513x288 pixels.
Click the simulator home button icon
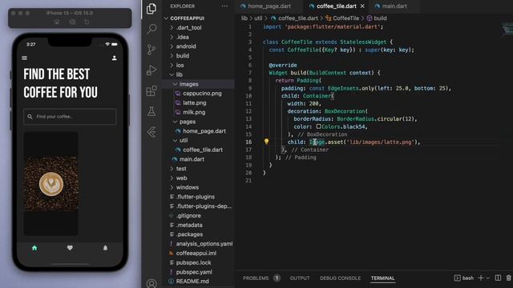(57, 22)
